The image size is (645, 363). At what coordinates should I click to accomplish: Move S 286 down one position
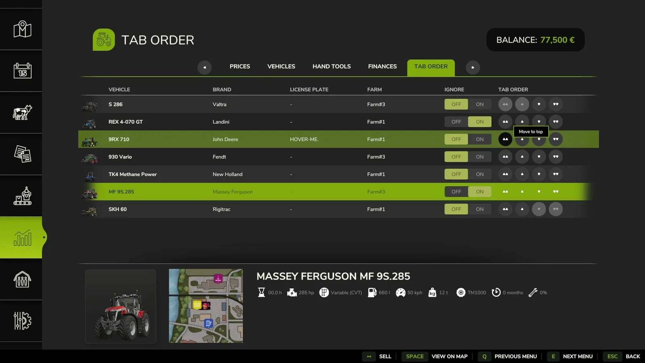coord(539,104)
